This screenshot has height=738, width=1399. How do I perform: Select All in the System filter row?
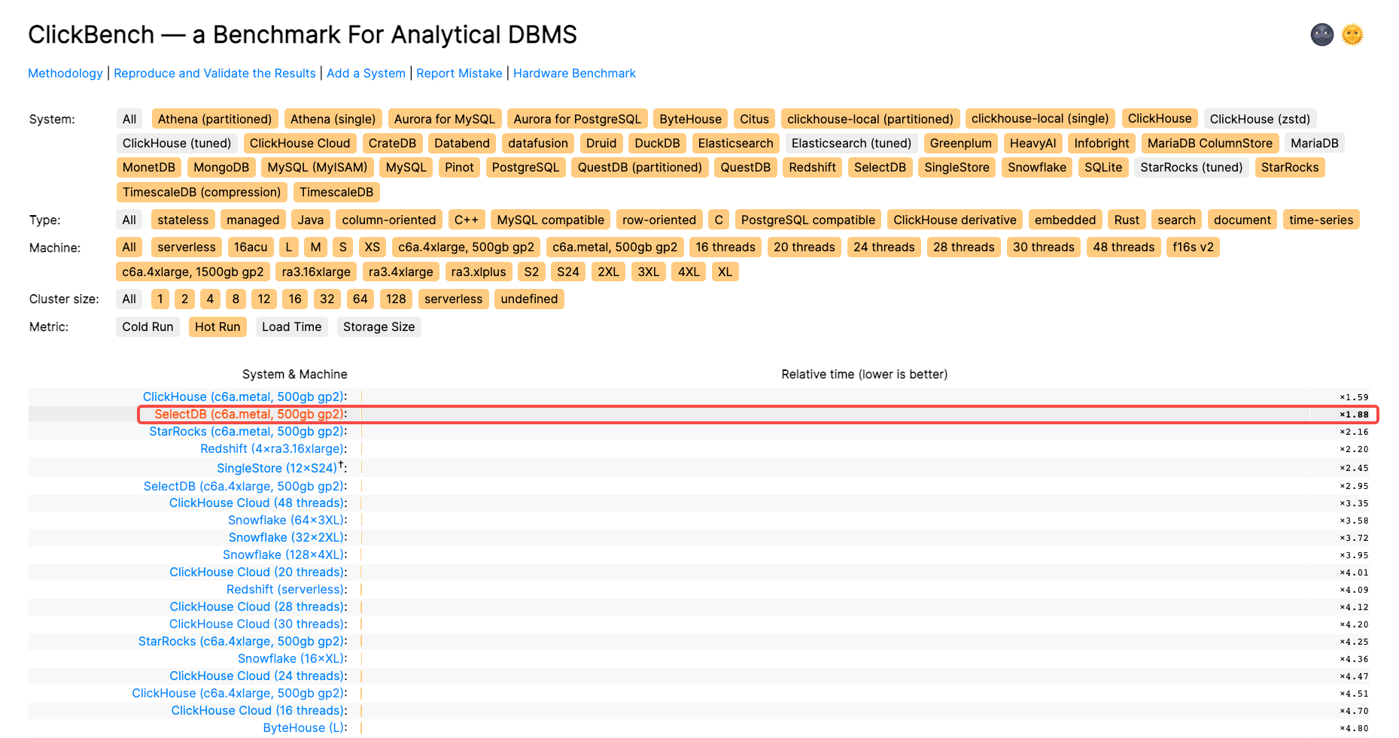(x=129, y=119)
